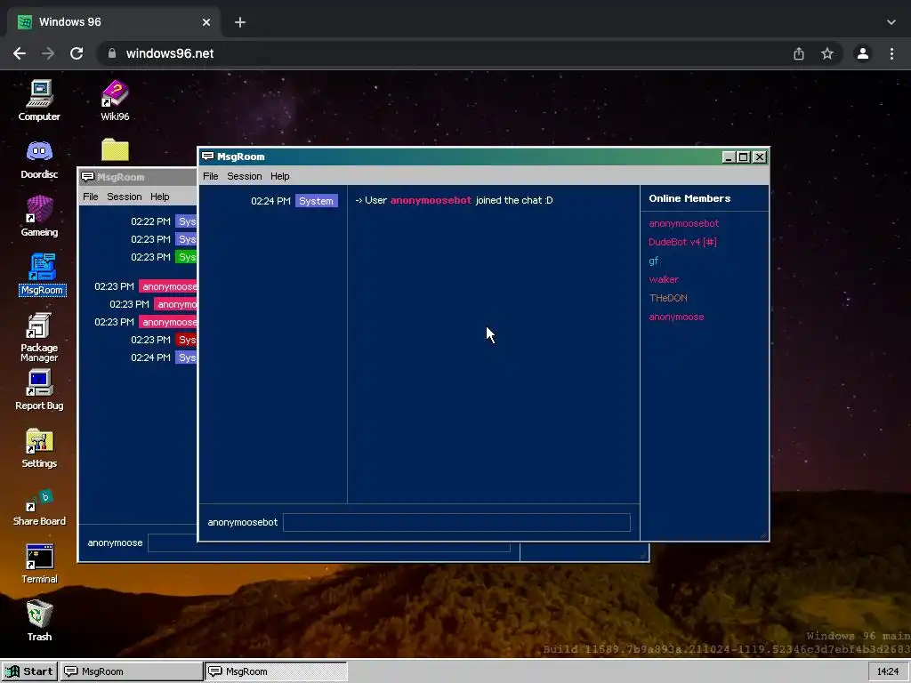Open the browser profile icon
The width and height of the screenshot is (911, 683).
[x=863, y=53]
